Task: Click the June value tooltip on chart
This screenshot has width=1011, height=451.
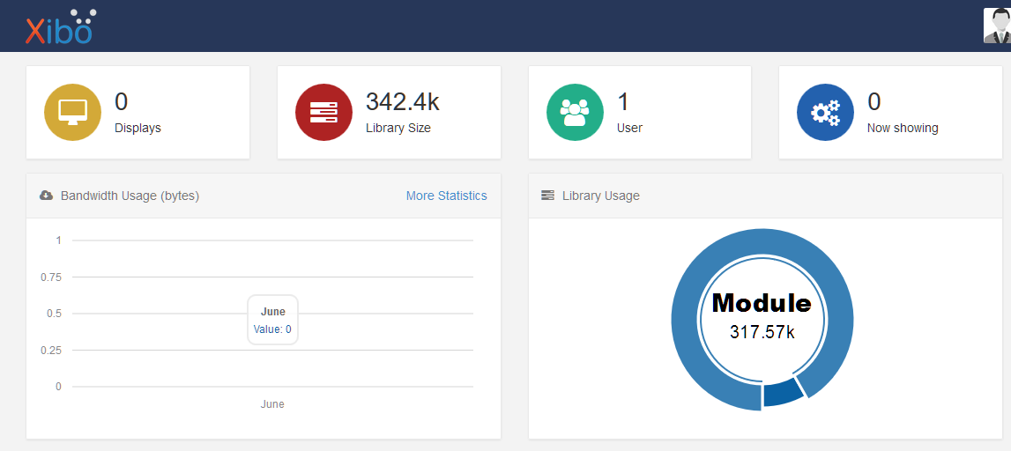Action: (272, 320)
